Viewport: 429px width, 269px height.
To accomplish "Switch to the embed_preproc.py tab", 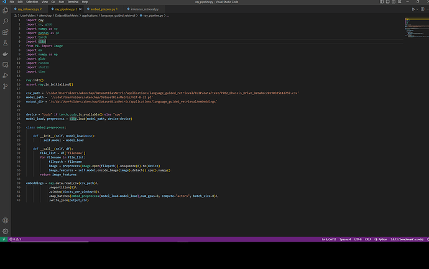I will click(x=103, y=9).
